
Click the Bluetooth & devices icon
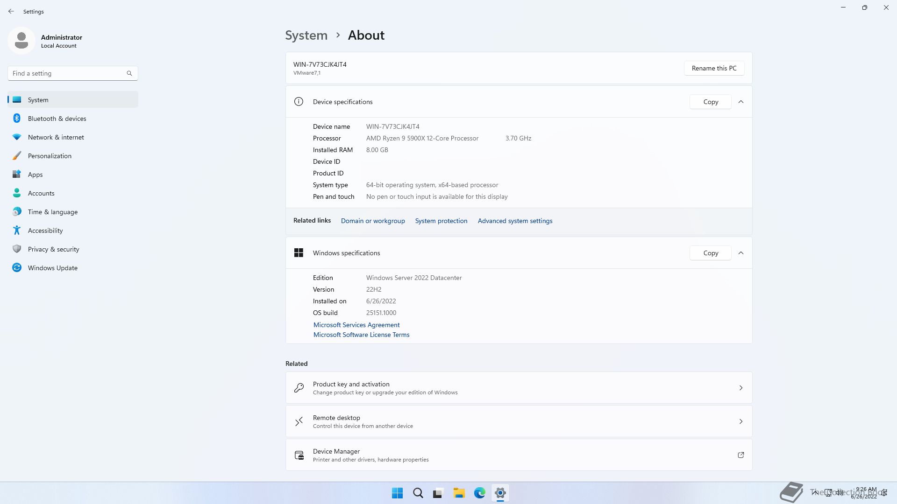point(17,119)
